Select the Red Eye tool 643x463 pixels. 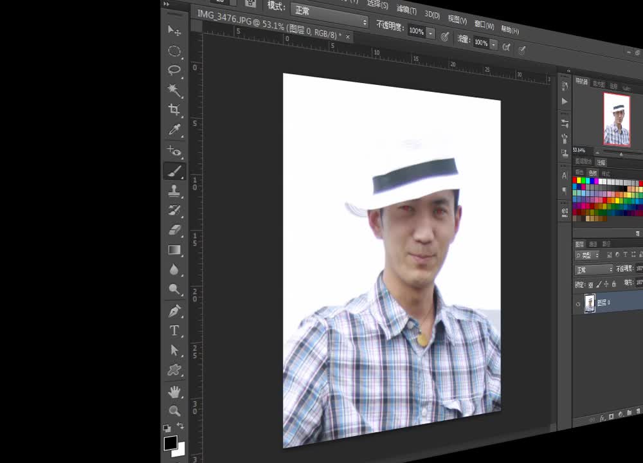coord(174,151)
